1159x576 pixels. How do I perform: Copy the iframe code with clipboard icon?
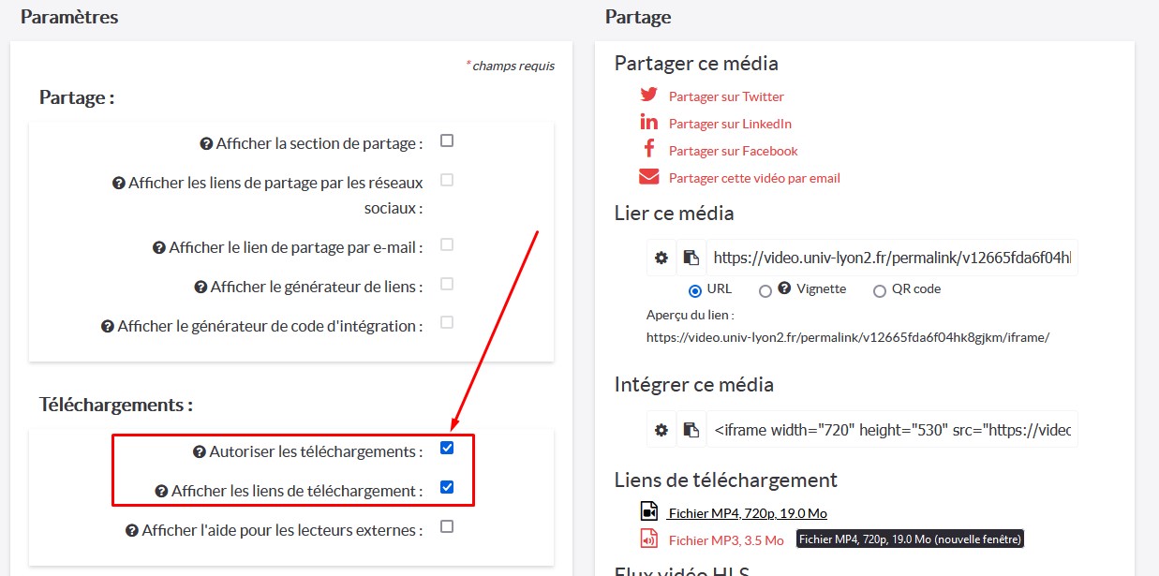pyautogui.click(x=691, y=430)
